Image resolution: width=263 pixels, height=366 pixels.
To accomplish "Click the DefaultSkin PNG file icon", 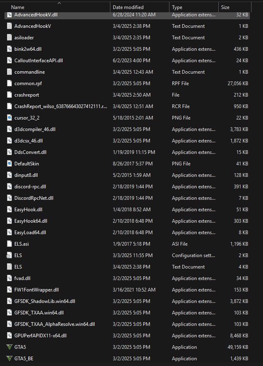I will [x=9, y=164].
